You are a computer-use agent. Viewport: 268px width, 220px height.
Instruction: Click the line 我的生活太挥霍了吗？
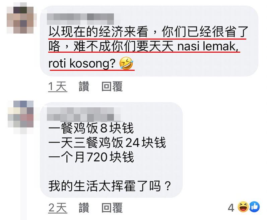click(x=110, y=186)
